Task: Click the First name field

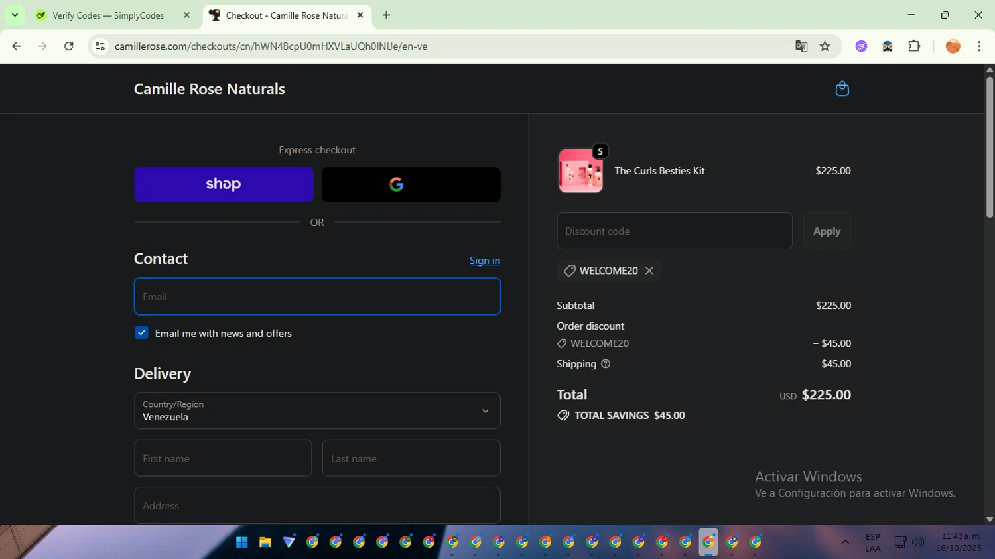Action: click(x=223, y=458)
